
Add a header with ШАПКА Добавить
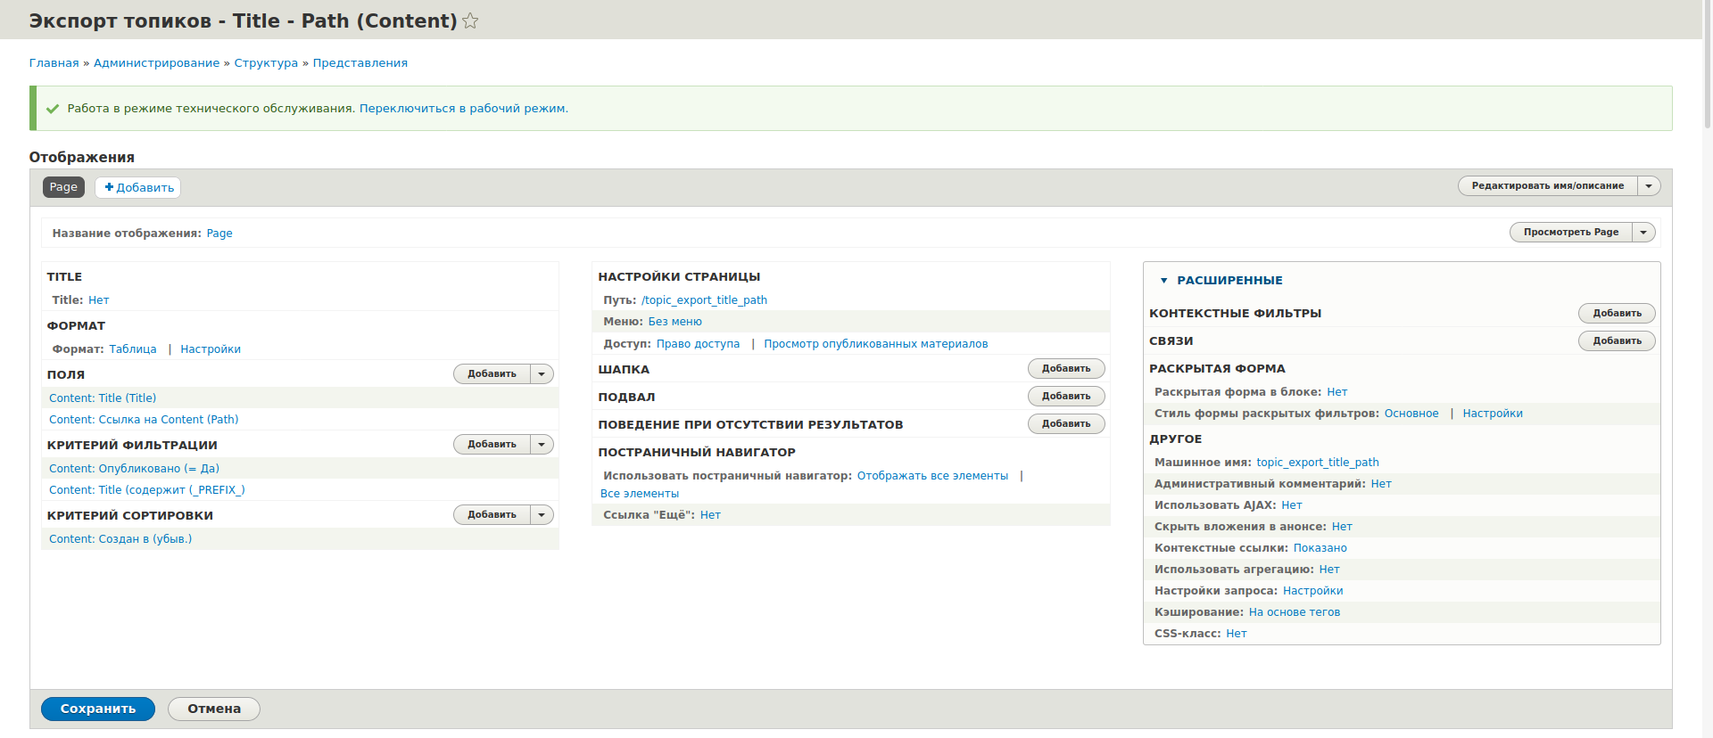click(1066, 369)
